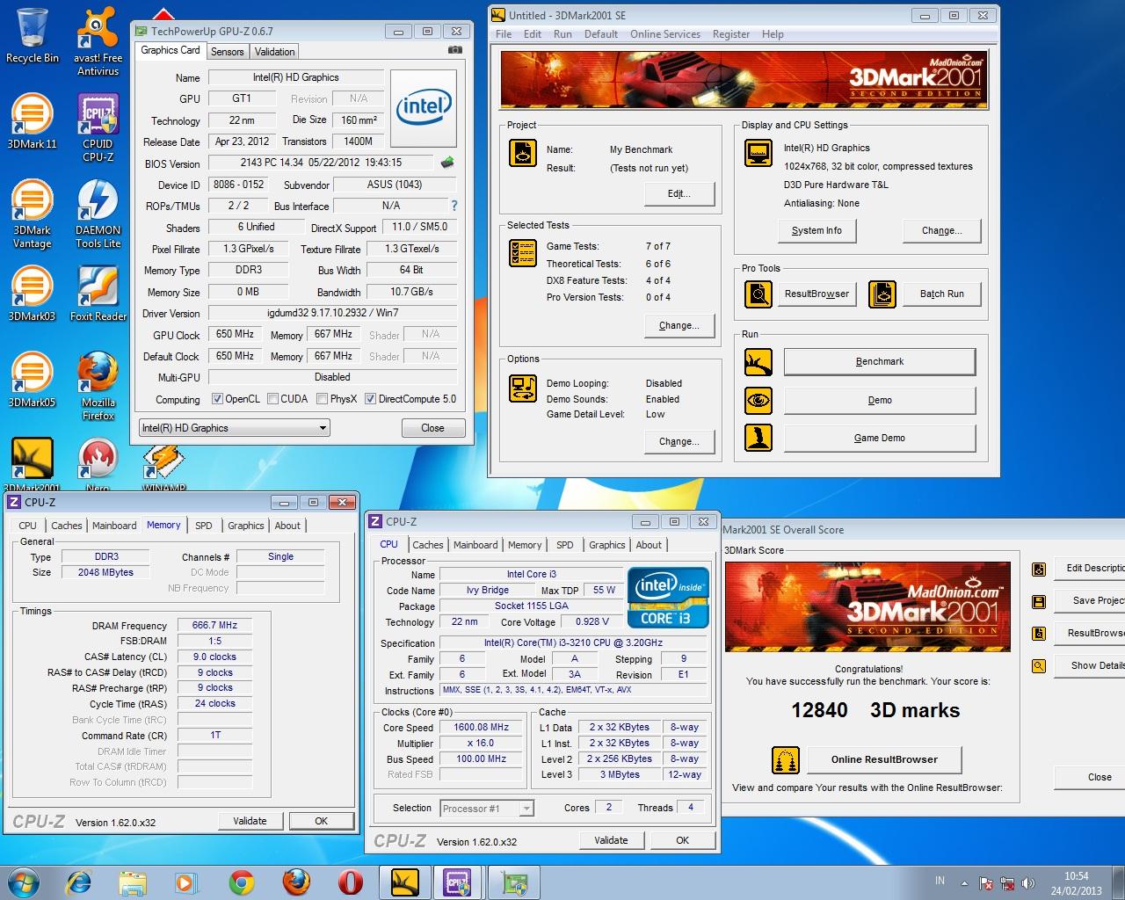Viewport: 1125px width, 900px height.
Task: Launch 3DMark Vantage desktop shortcut
Action: tap(32, 214)
